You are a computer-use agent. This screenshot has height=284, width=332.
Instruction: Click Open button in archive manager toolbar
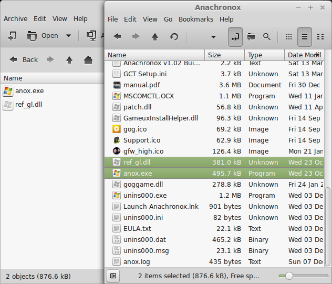point(43,36)
